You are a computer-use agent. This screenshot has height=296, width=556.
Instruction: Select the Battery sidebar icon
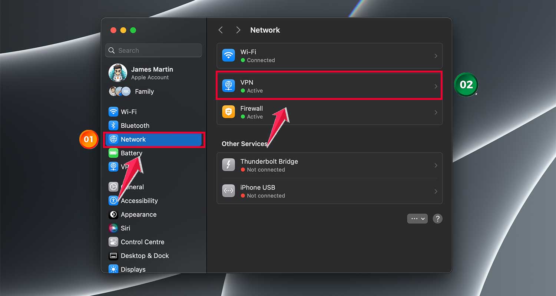(x=113, y=153)
